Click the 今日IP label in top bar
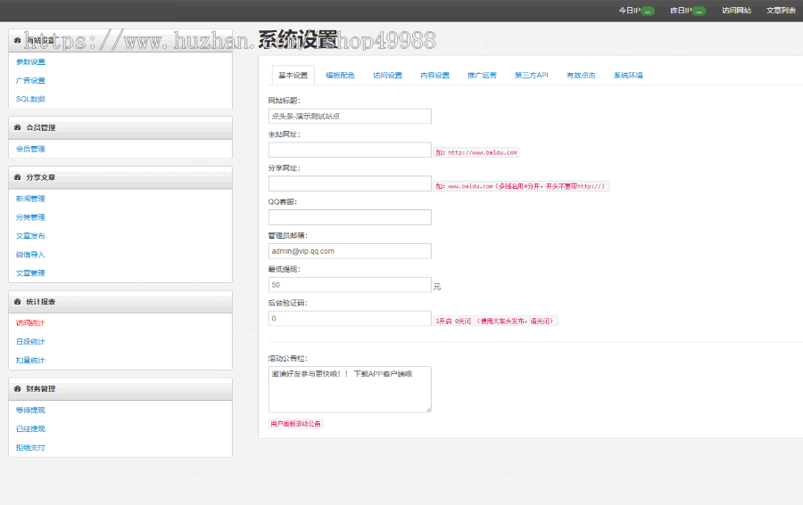Image resolution: width=803 pixels, height=505 pixels. coord(629,11)
